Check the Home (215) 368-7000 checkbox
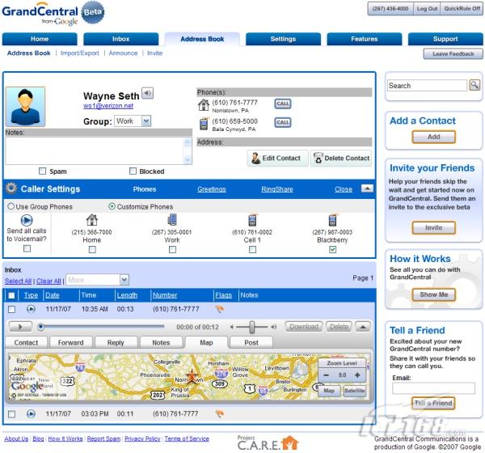The height and width of the screenshot is (453, 485). pos(92,249)
